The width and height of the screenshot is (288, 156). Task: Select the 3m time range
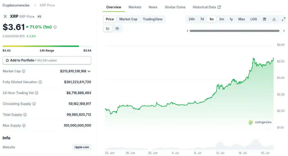(x=222, y=19)
